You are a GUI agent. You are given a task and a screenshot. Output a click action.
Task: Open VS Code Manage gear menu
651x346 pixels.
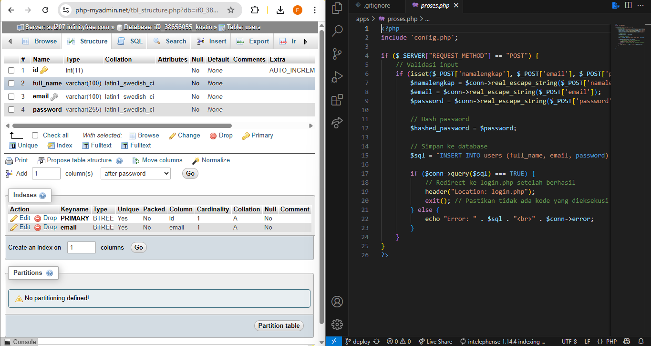337,324
